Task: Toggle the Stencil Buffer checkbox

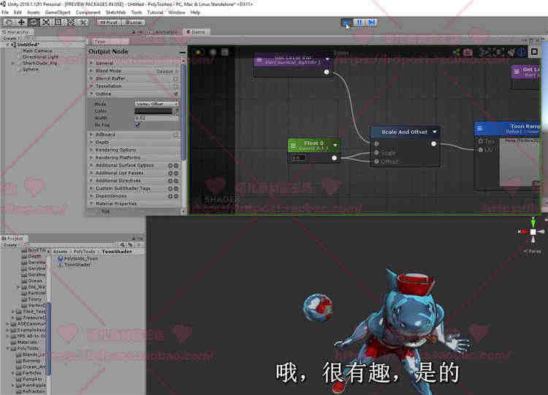Action: 176,79
